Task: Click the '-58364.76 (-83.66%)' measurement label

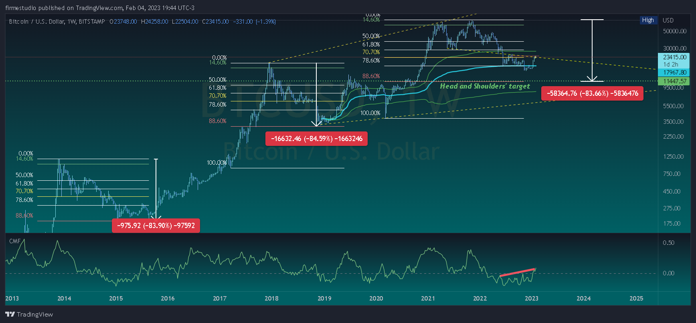Action: point(592,93)
